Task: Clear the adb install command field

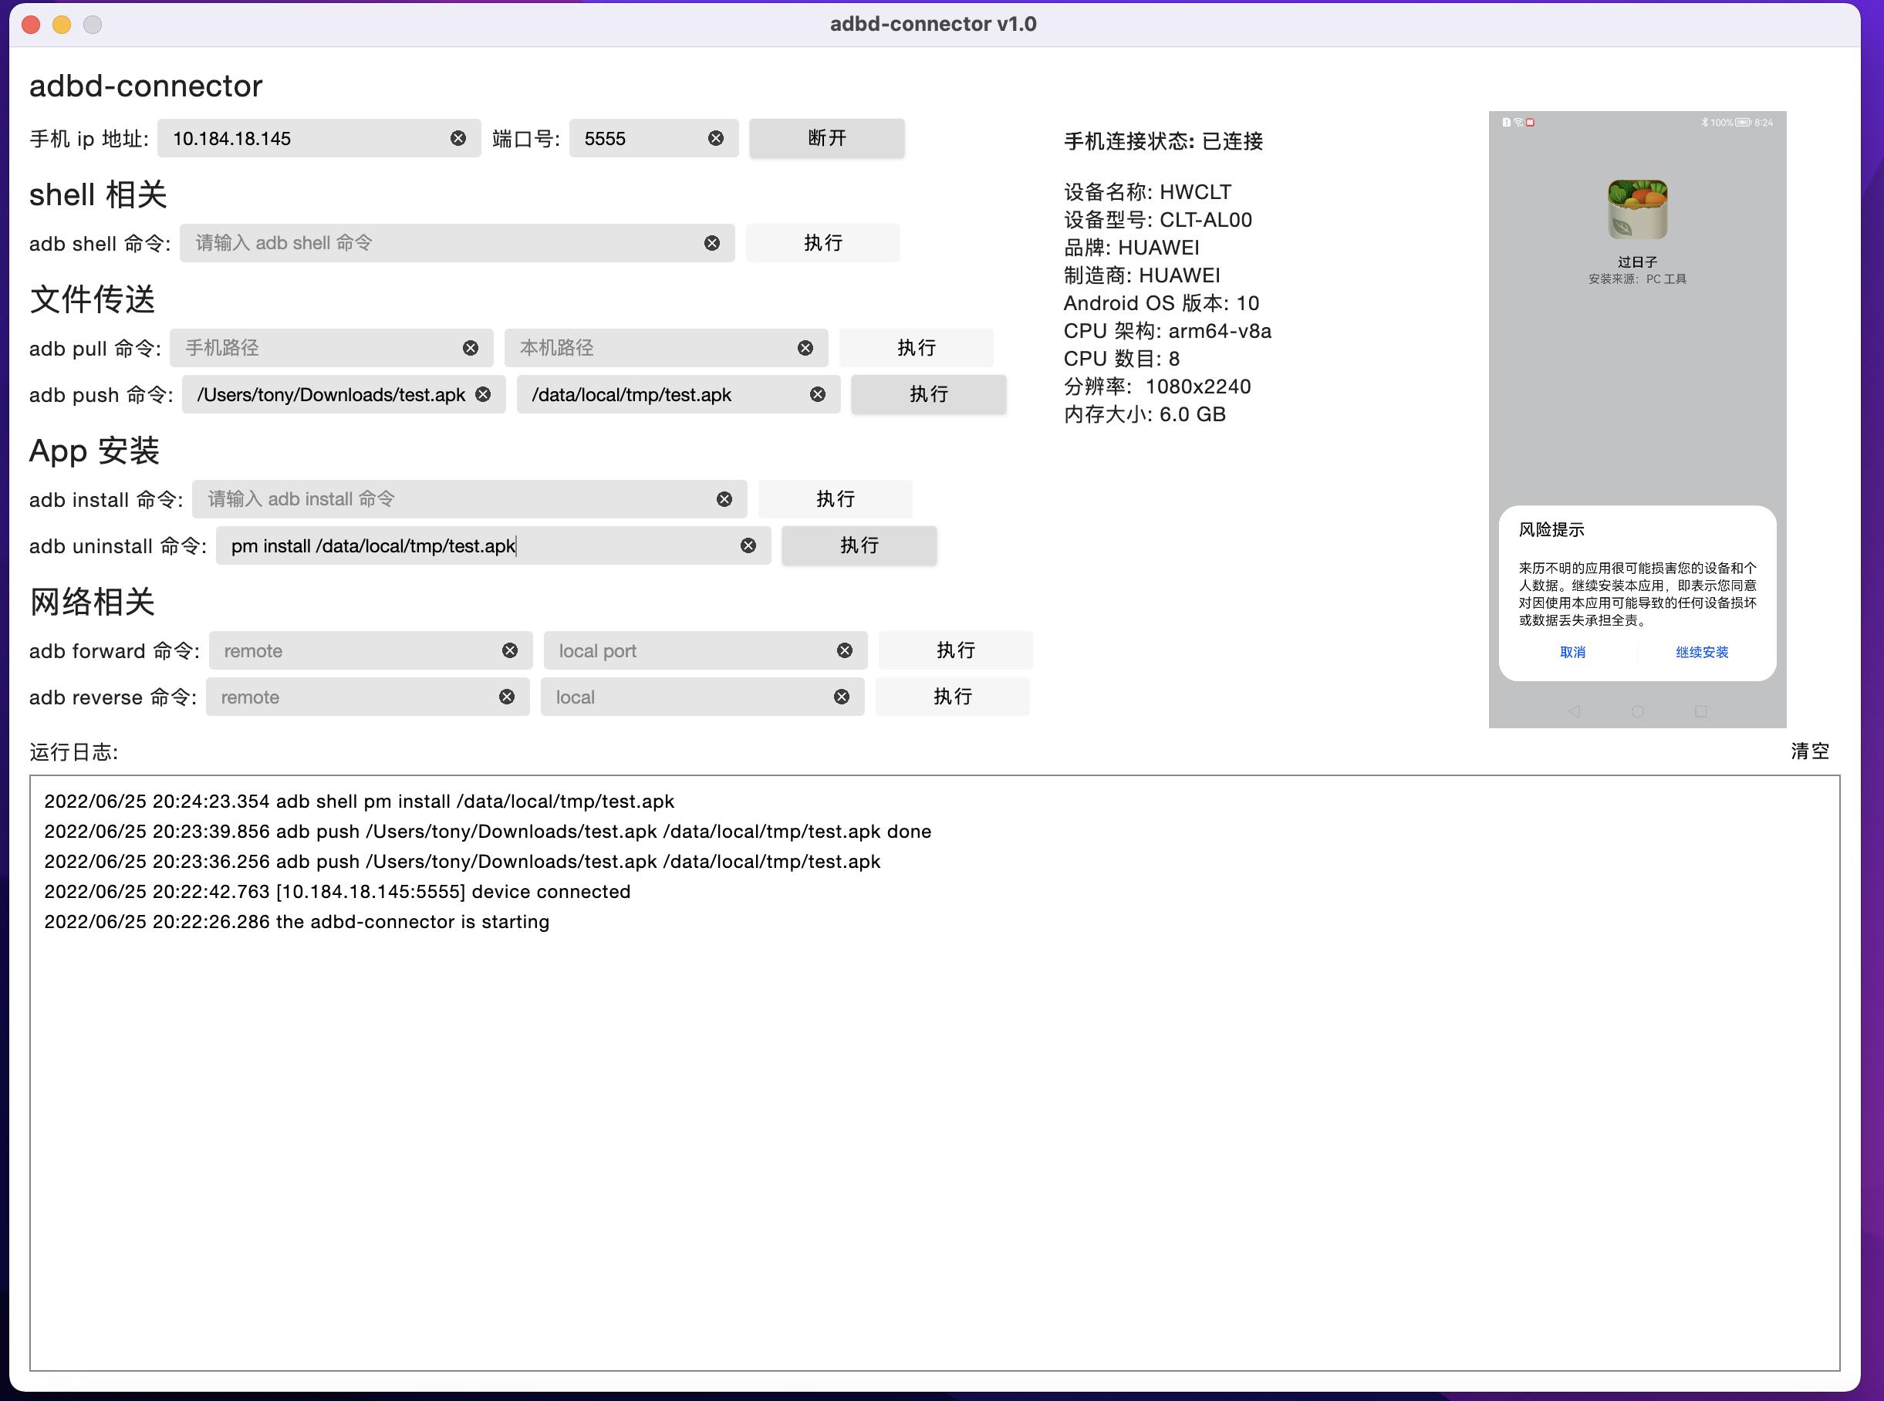Action: pyautogui.click(x=724, y=499)
